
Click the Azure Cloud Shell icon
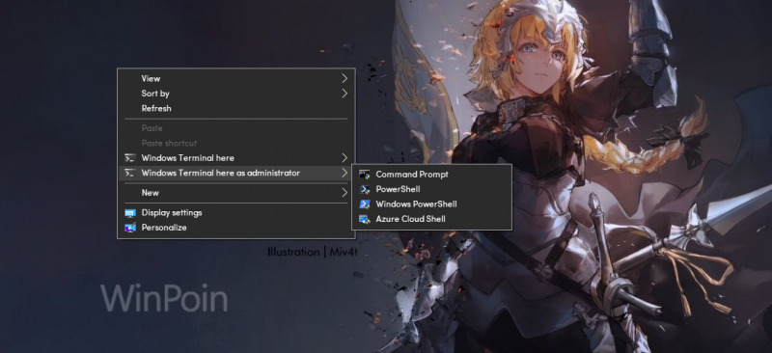(365, 219)
